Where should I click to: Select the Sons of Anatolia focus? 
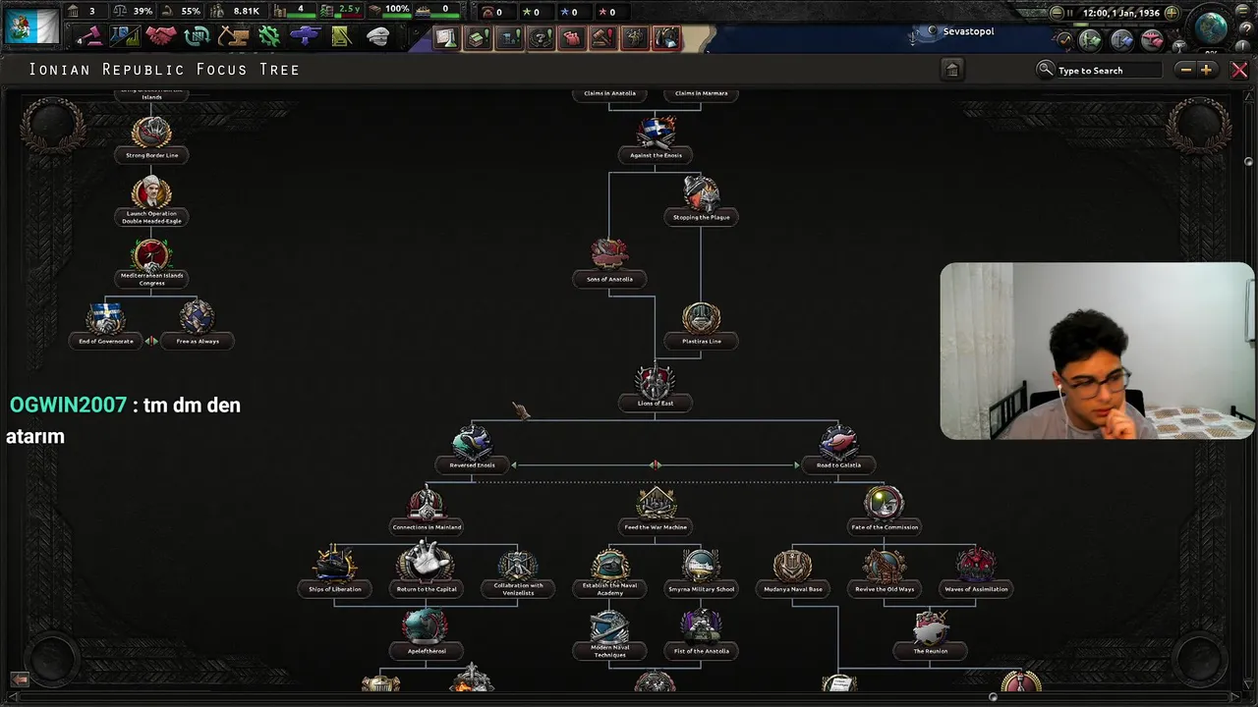click(x=609, y=263)
